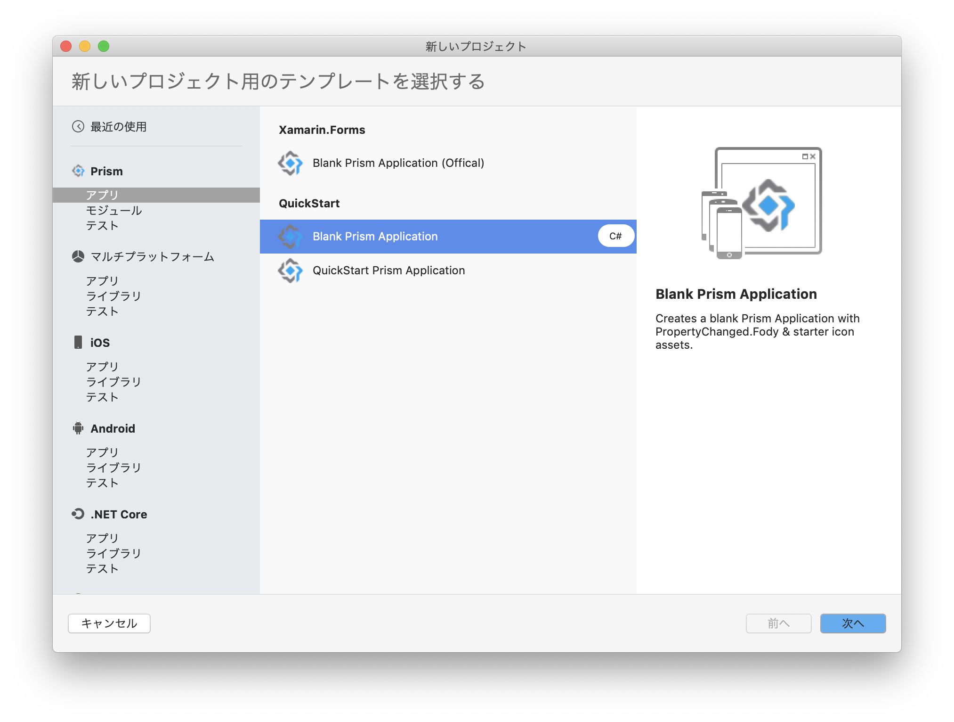The height and width of the screenshot is (722, 954).
Task: Click the .NET Core icon in sidebar
Action: (x=79, y=514)
